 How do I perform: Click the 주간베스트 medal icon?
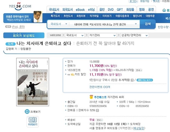(x=91, y=97)
